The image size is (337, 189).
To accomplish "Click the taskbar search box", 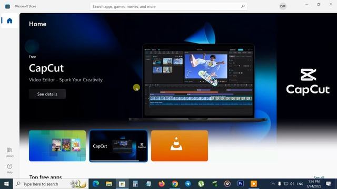I will [x=51, y=184].
